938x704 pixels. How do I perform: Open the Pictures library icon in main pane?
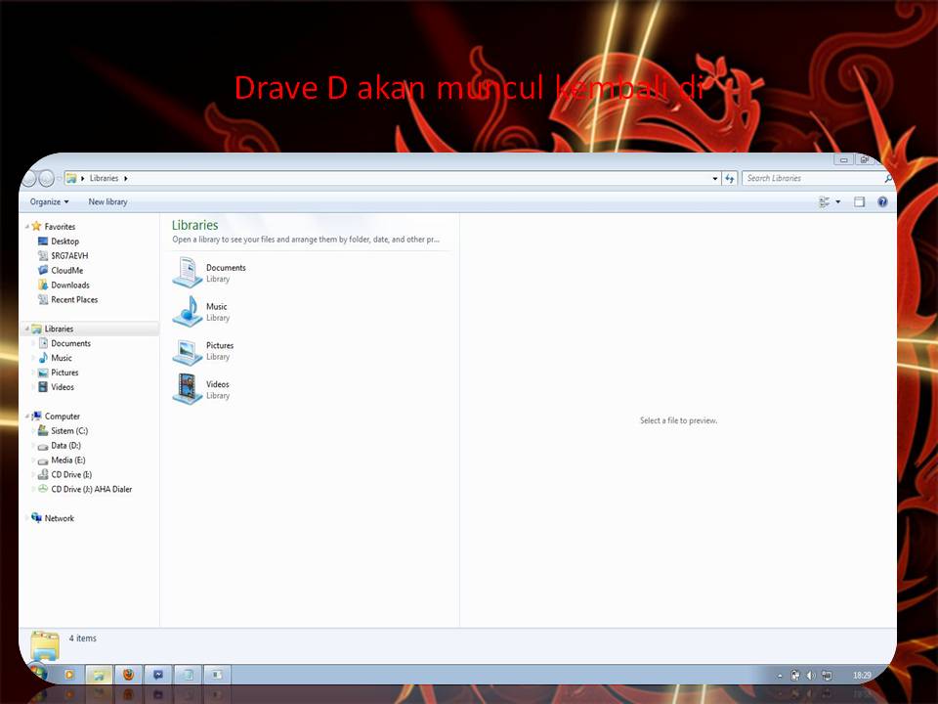click(x=188, y=351)
